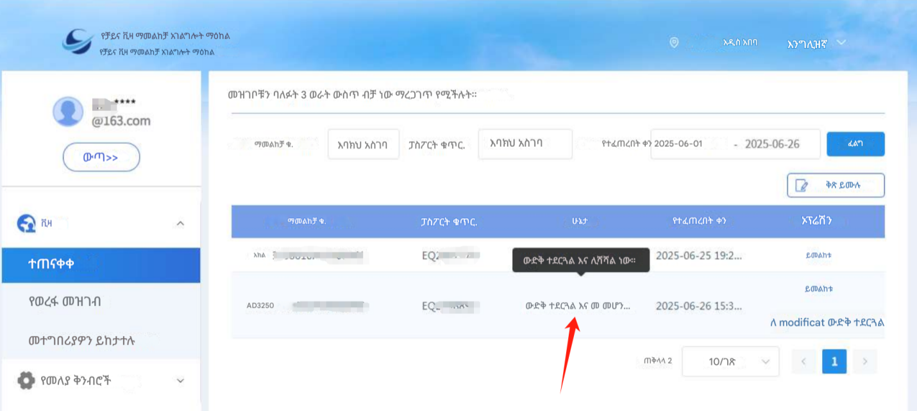Click the visa center globe logo

[x=78, y=42]
